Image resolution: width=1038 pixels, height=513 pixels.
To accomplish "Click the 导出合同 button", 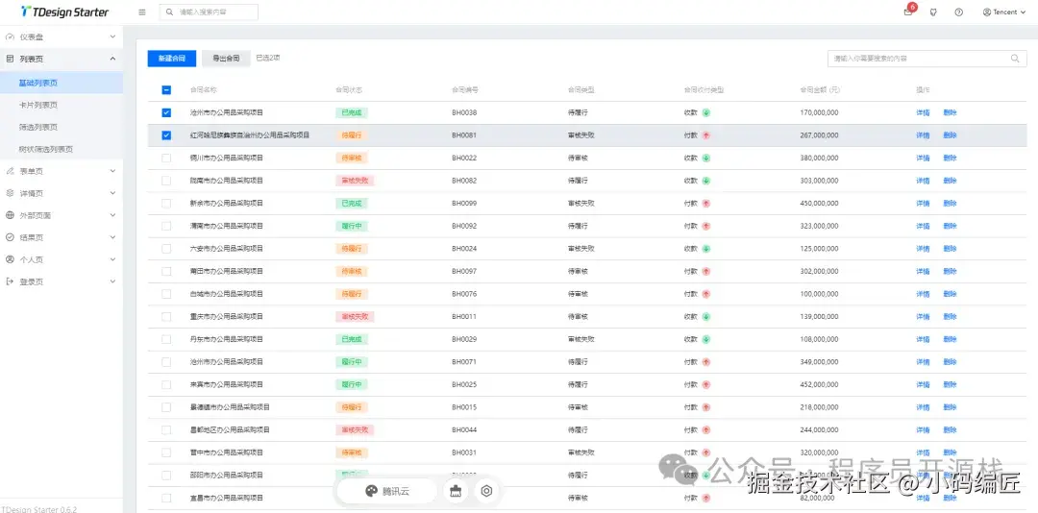I will (226, 59).
